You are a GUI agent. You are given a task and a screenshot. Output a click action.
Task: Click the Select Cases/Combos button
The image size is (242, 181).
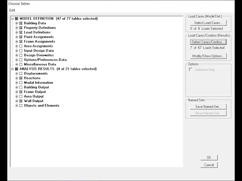(x=208, y=42)
